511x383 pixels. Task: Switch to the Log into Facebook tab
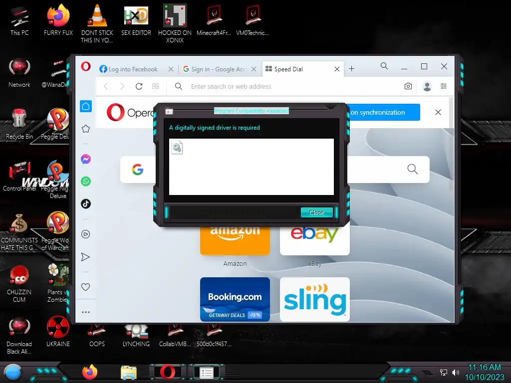(132, 69)
